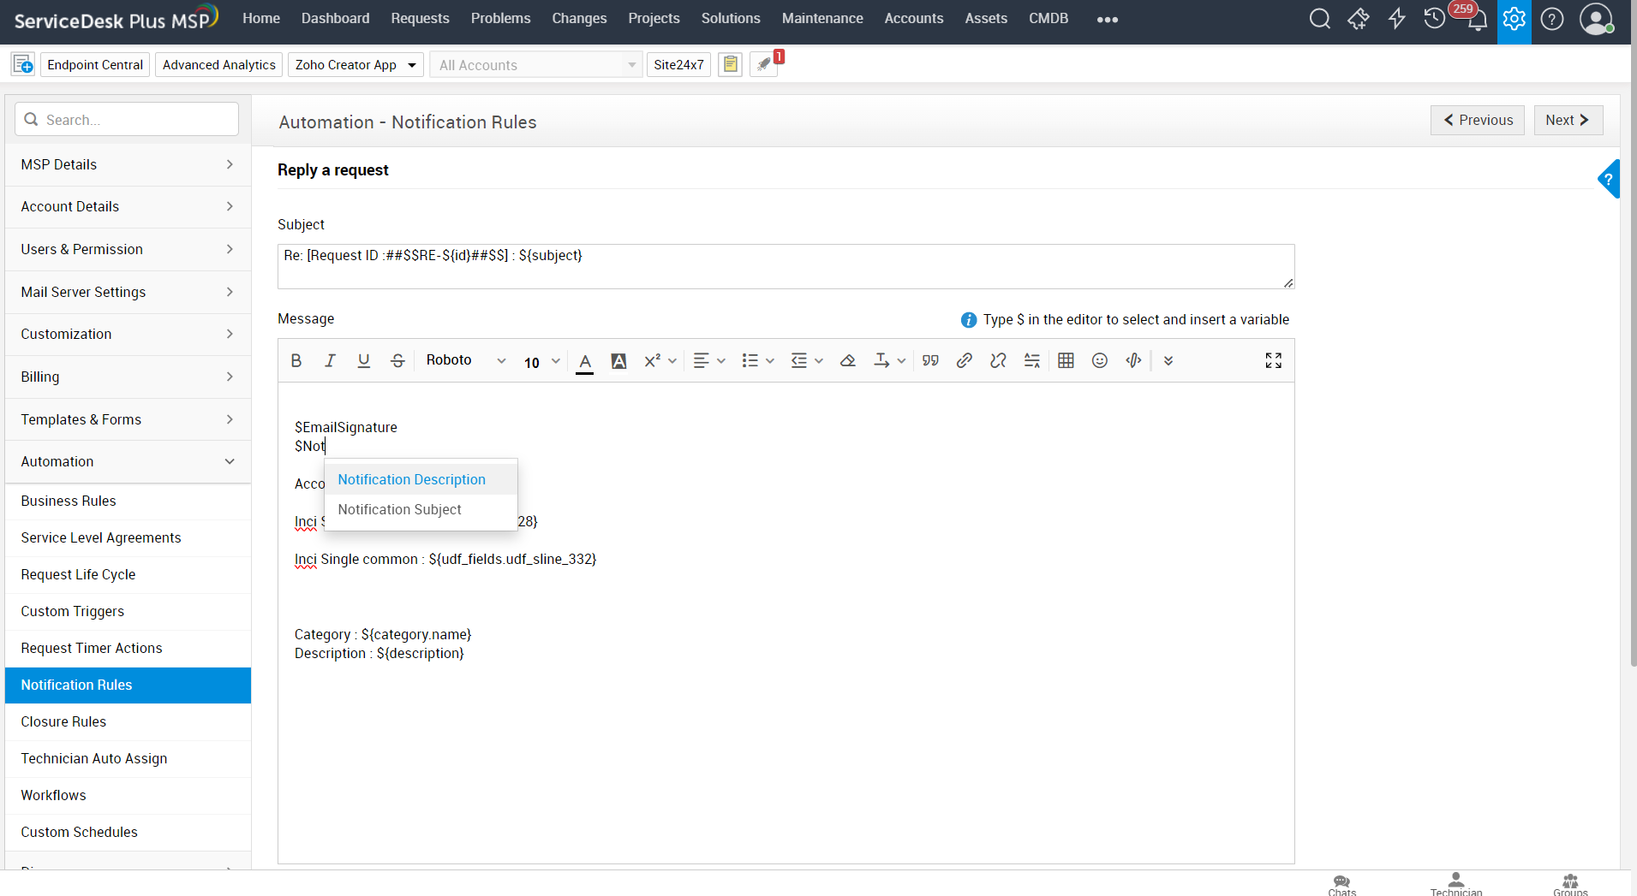Open Closure Rules in sidebar
1637x896 pixels.
[x=128, y=721]
